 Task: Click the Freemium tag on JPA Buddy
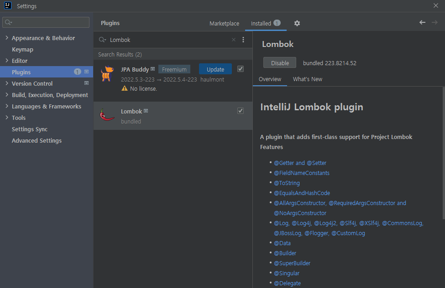tap(174, 69)
